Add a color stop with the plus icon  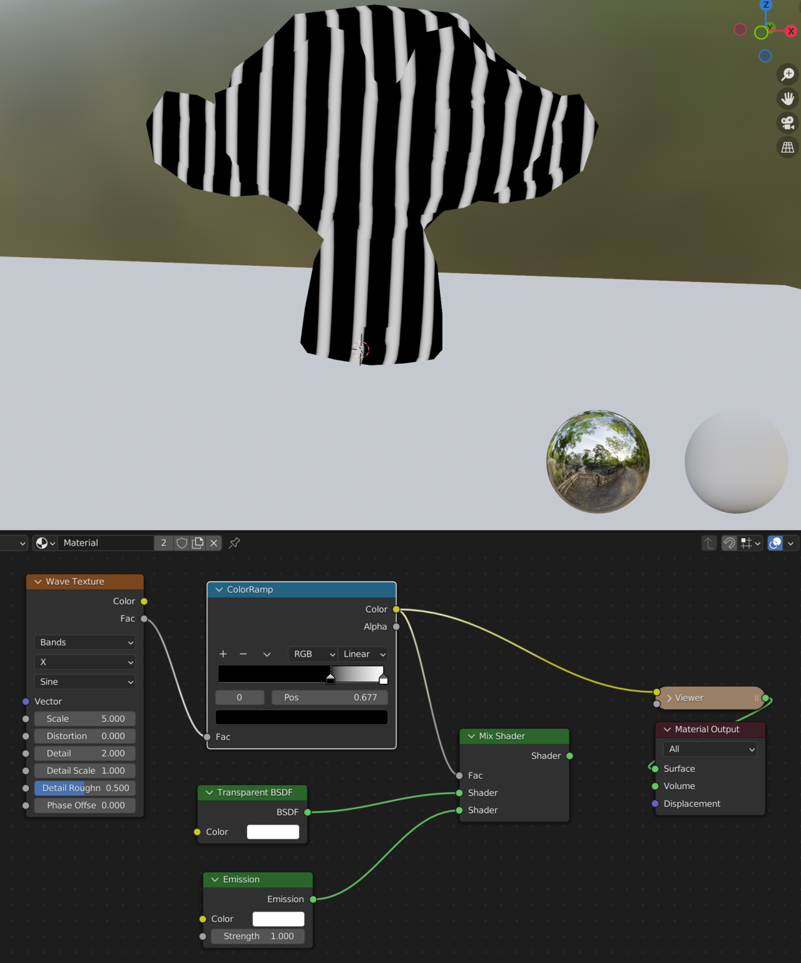point(223,654)
